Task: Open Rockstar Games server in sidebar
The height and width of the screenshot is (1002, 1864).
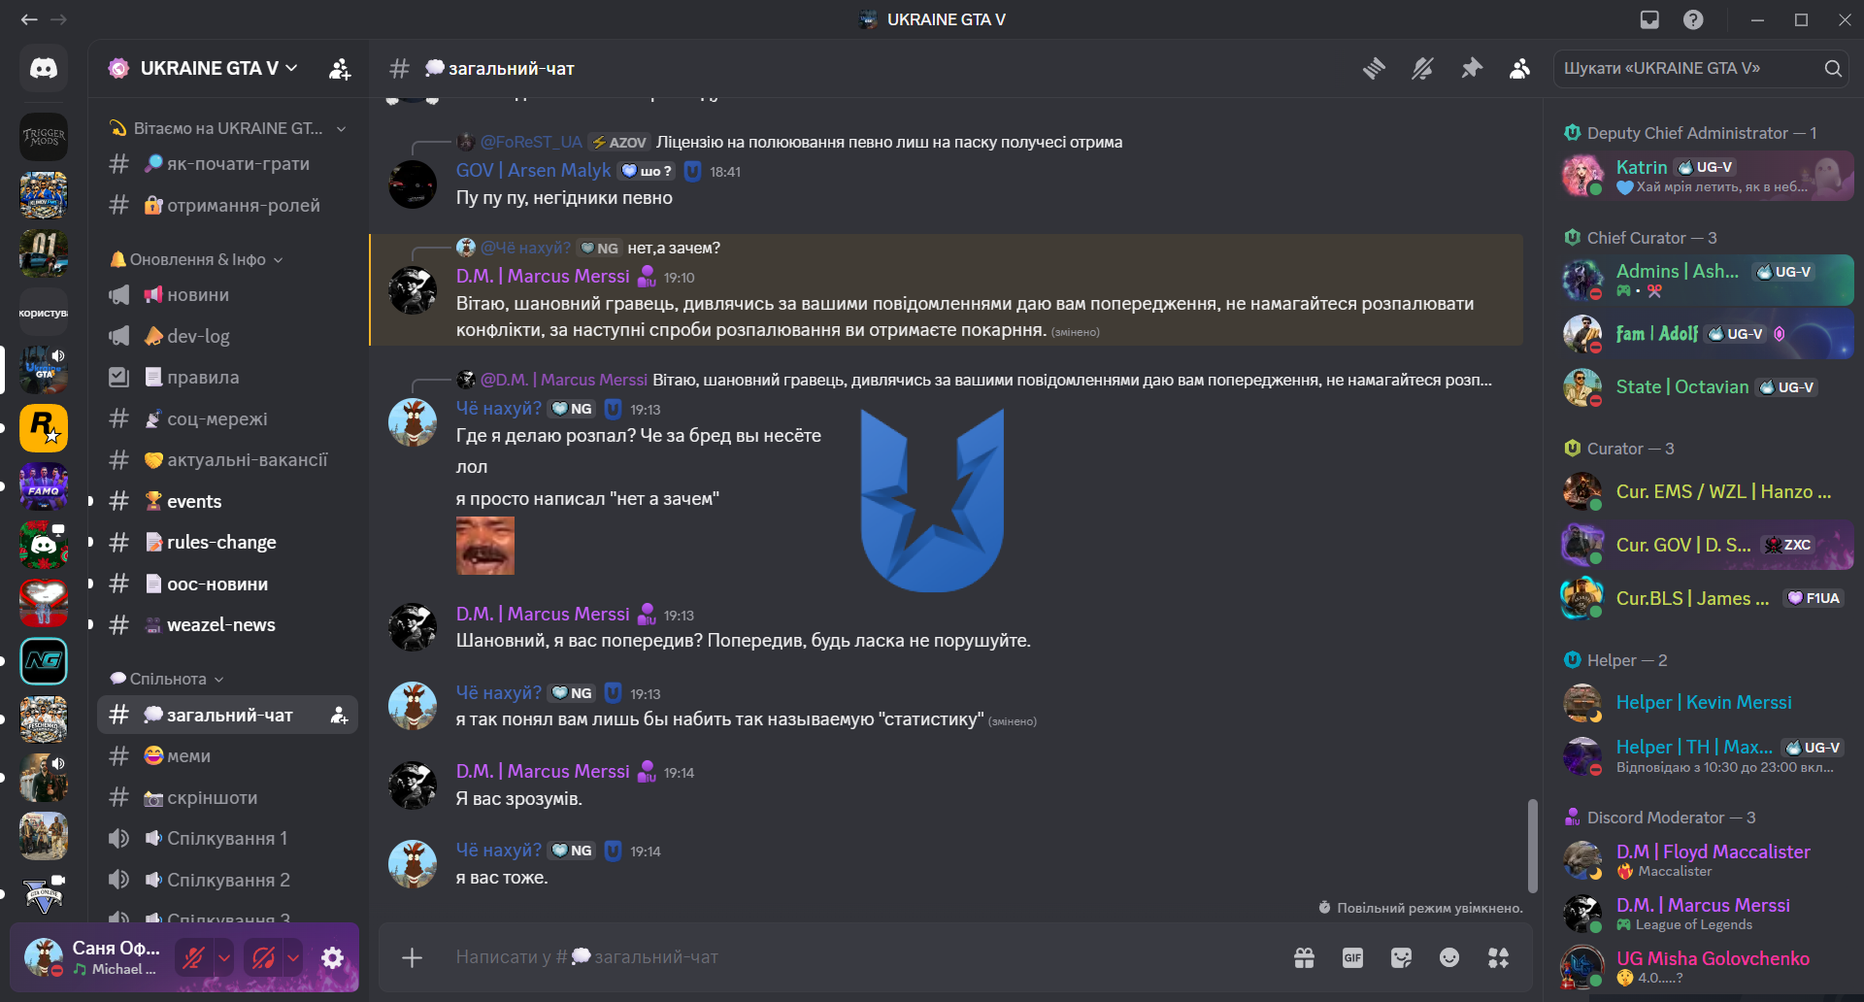Action: coord(44,428)
